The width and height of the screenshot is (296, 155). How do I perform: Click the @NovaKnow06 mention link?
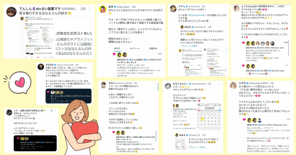[x=197, y=15]
